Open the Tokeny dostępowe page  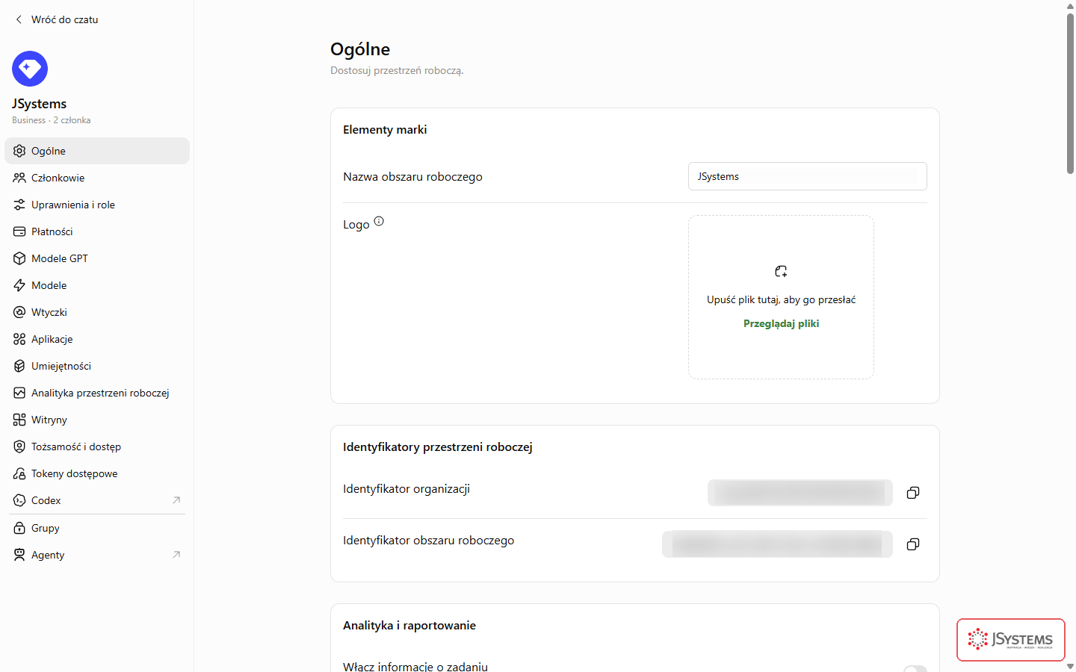(97, 473)
